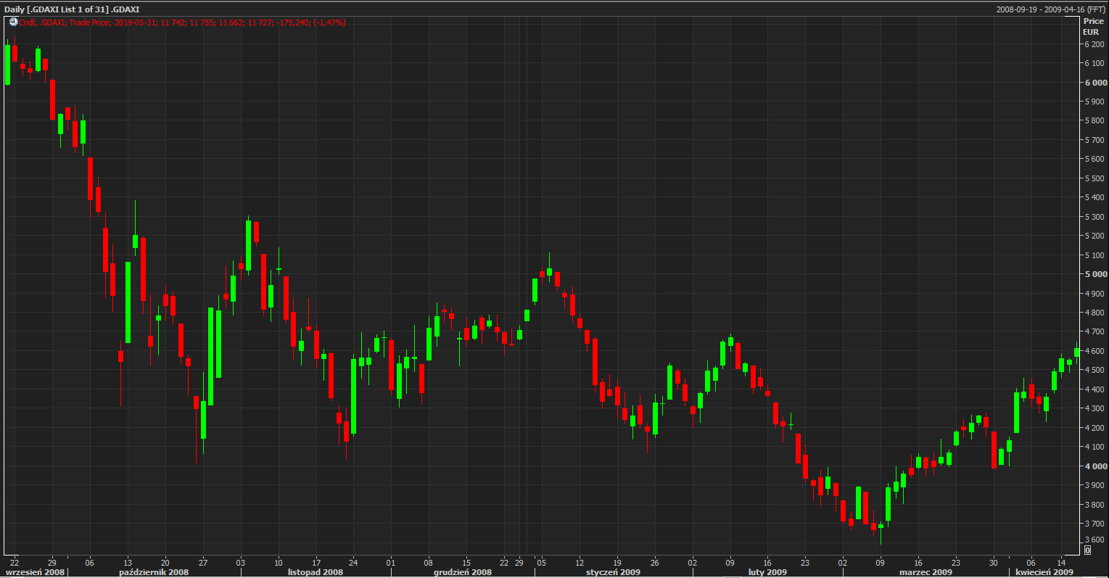Click the 4 000 level on the price axis

1094,466
